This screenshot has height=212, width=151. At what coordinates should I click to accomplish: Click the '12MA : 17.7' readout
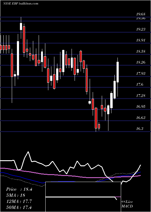[x=19, y=201]
